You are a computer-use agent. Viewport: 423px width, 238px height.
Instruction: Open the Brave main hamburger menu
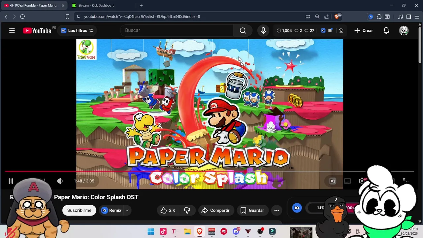417,17
